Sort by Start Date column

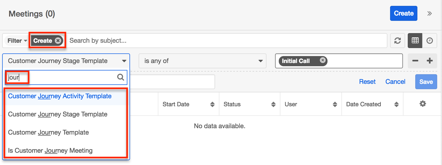212,104
